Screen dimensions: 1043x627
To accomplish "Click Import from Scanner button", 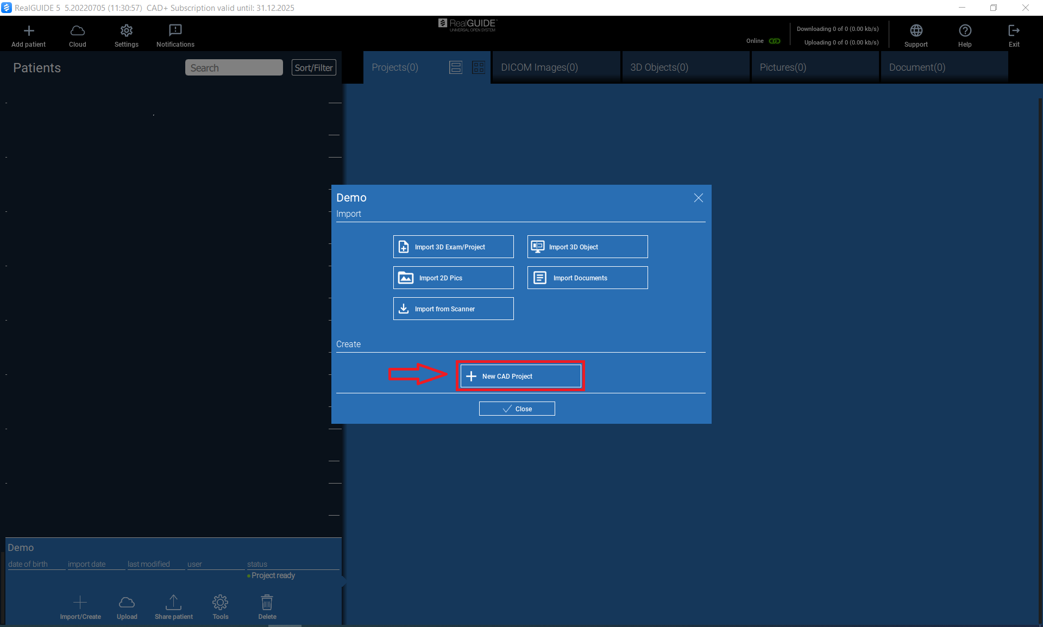I will [453, 309].
